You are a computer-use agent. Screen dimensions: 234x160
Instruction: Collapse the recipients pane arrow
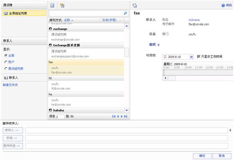coord(230,130)
